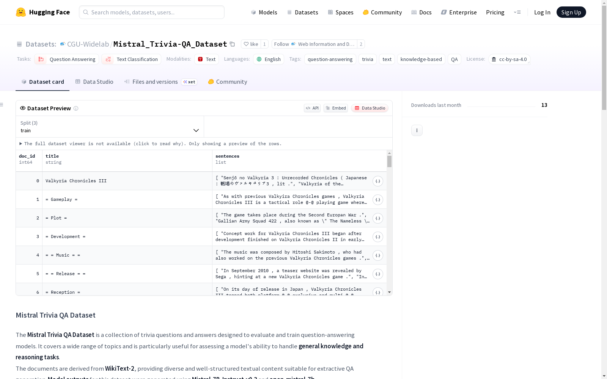
Task: Select the question-answering tag
Action: (x=330, y=59)
